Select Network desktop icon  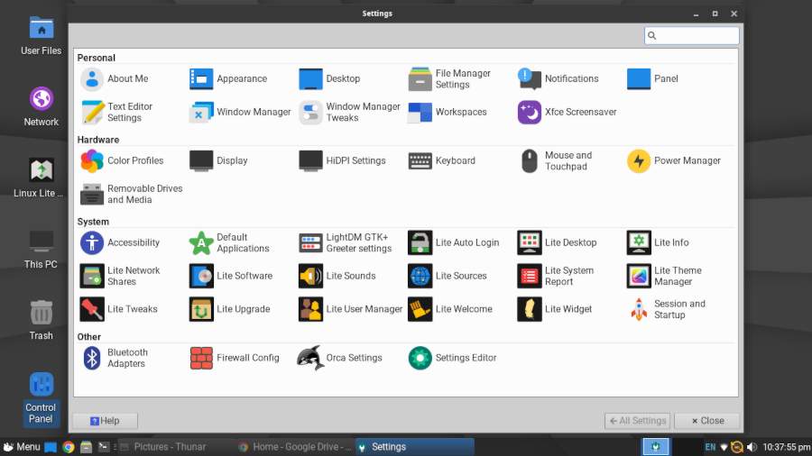pos(41,106)
